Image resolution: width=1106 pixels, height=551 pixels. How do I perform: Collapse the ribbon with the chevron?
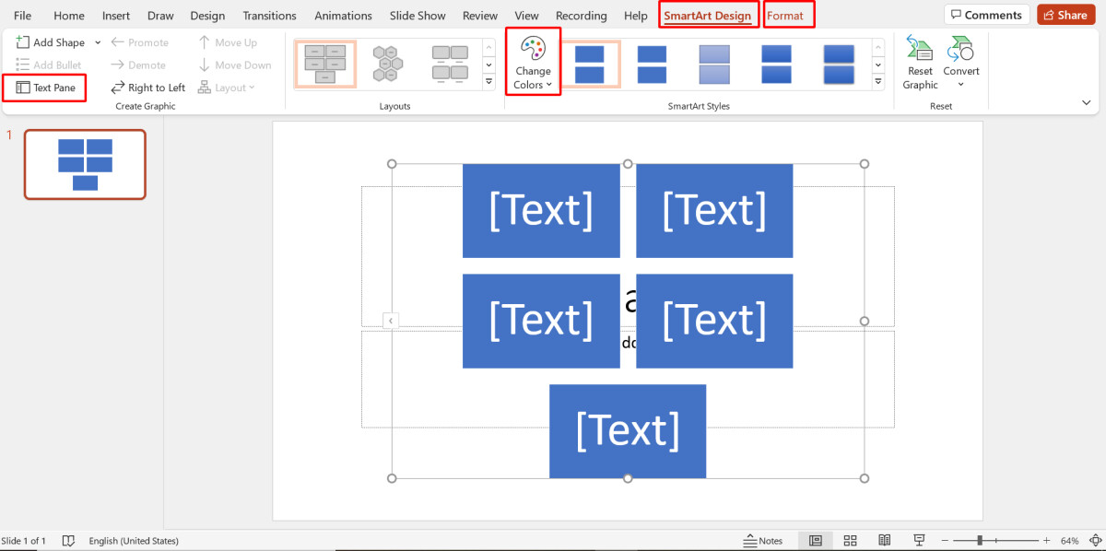click(x=1087, y=103)
